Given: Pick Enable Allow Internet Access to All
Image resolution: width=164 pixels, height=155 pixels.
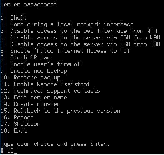Looking at the screenshot, I should 67,51.
